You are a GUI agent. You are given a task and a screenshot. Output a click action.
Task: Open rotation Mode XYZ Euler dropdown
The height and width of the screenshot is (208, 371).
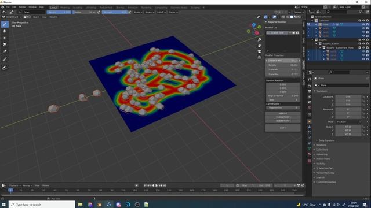pyautogui.click(x=348, y=122)
